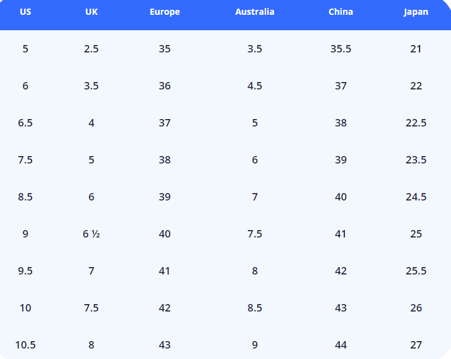Click Japan size 22.5 cell
Image resolution: width=451 pixels, height=359 pixels.
(x=416, y=123)
